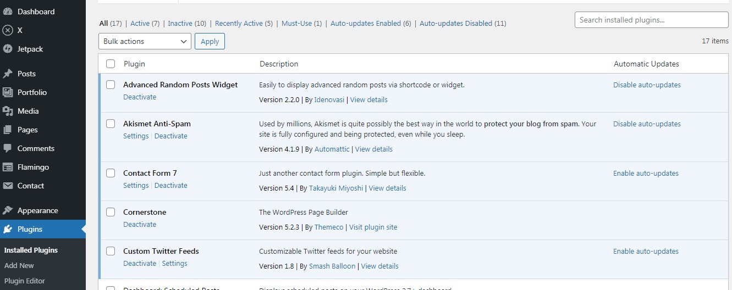Check the Contact Form 7 checkbox
Screen dimensions: 732x290
click(111, 173)
